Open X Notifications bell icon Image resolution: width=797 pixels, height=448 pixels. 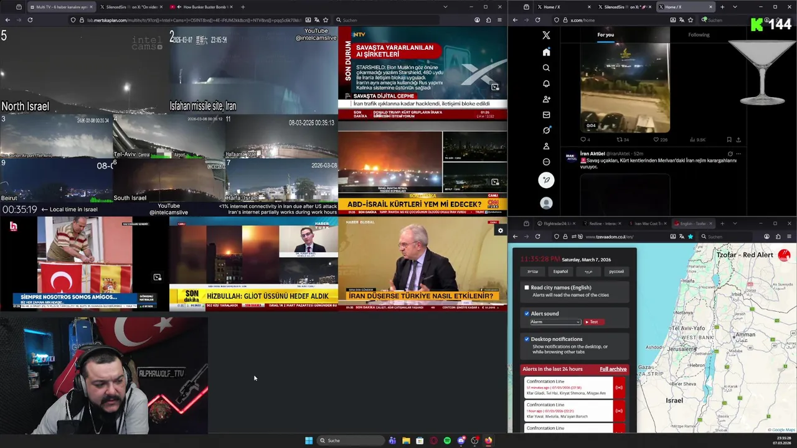546,83
